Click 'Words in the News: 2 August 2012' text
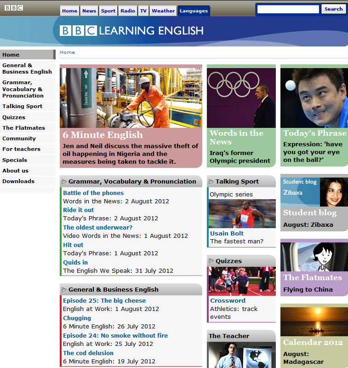348x368 pixels. (116, 201)
